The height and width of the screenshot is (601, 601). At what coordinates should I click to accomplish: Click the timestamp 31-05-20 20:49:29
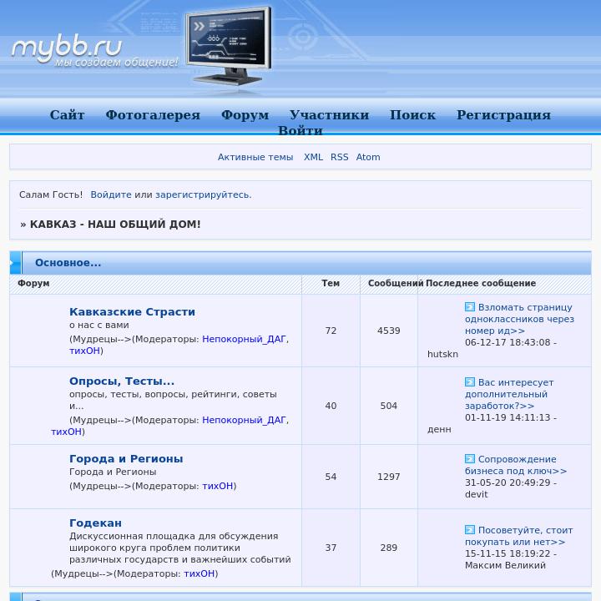pos(508,482)
